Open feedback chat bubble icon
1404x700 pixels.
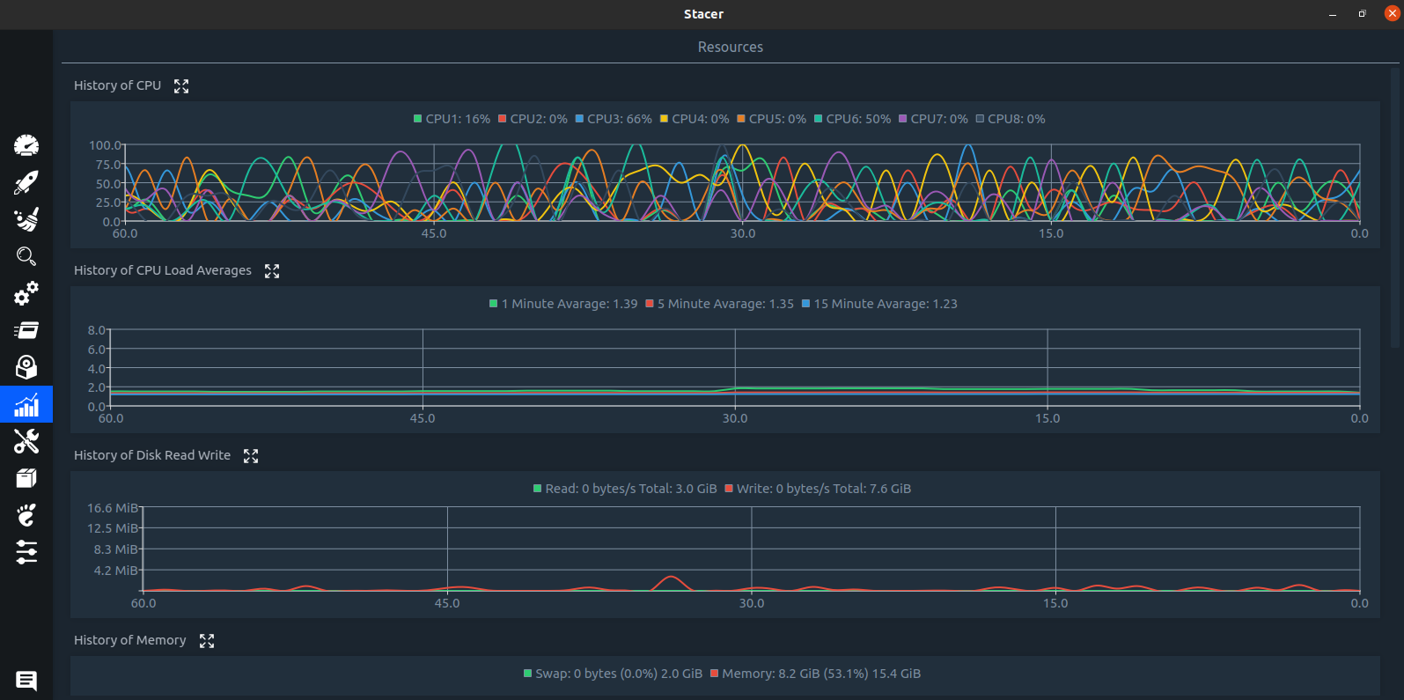(26, 681)
